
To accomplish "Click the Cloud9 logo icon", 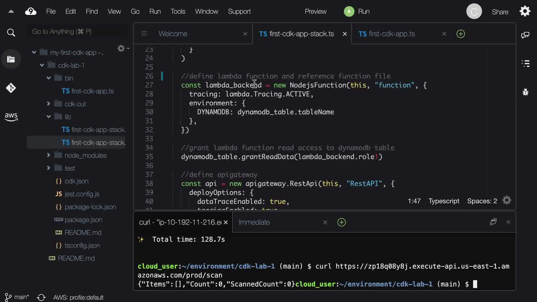I will click(31, 11).
